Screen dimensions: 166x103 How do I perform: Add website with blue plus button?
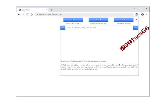pyautogui.click(x=136, y=28)
